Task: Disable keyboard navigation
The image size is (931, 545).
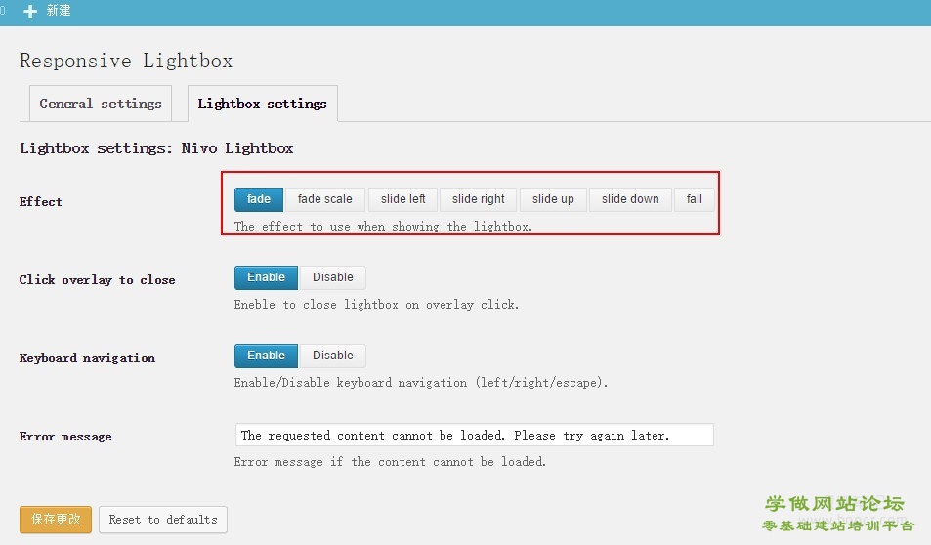Action: pyautogui.click(x=332, y=356)
